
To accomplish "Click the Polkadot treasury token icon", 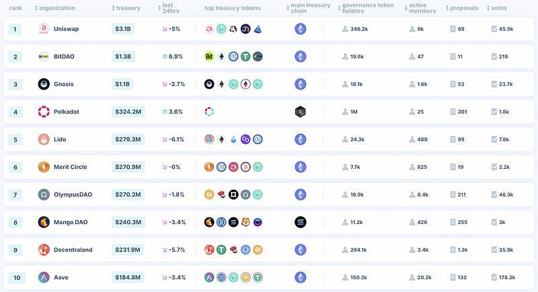I will (x=209, y=112).
